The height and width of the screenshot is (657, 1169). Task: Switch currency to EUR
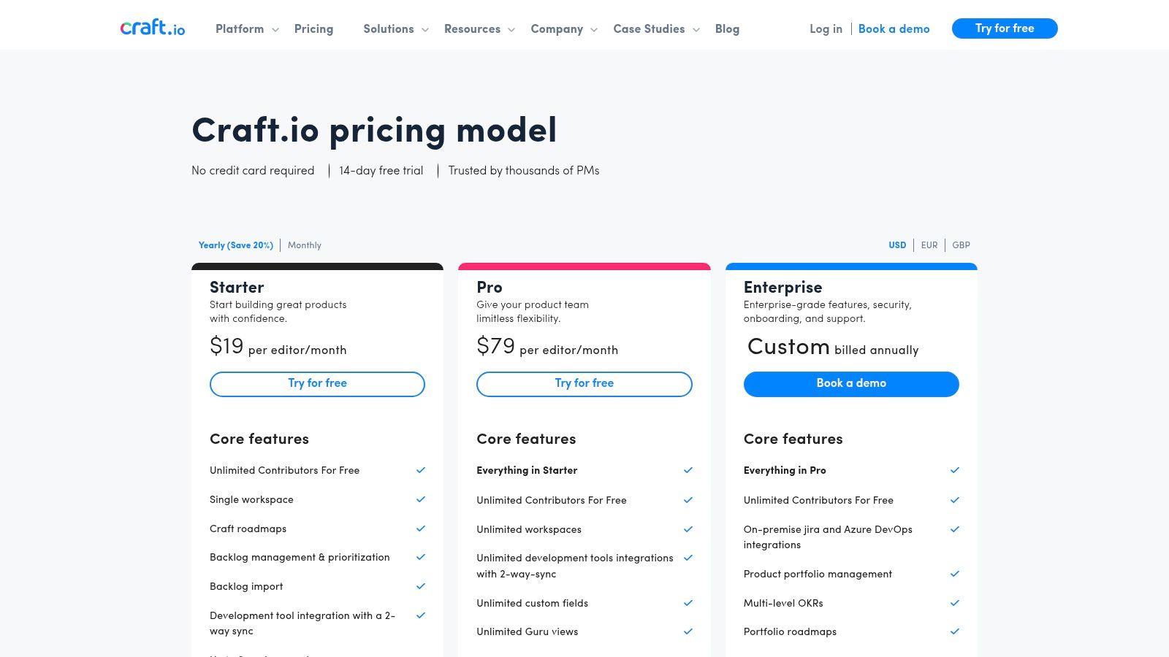point(929,245)
